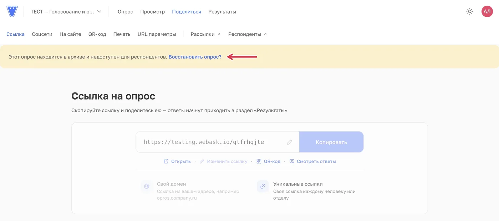Open the Просмотр tab
Image resolution: width=499 pixels, height=221 pixels.
(152, 11)
